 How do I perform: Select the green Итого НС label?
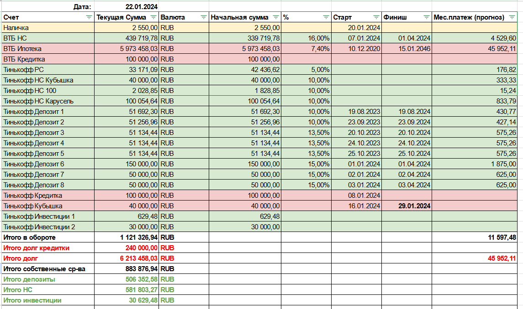pyautogui.click(x=48, y=290)
